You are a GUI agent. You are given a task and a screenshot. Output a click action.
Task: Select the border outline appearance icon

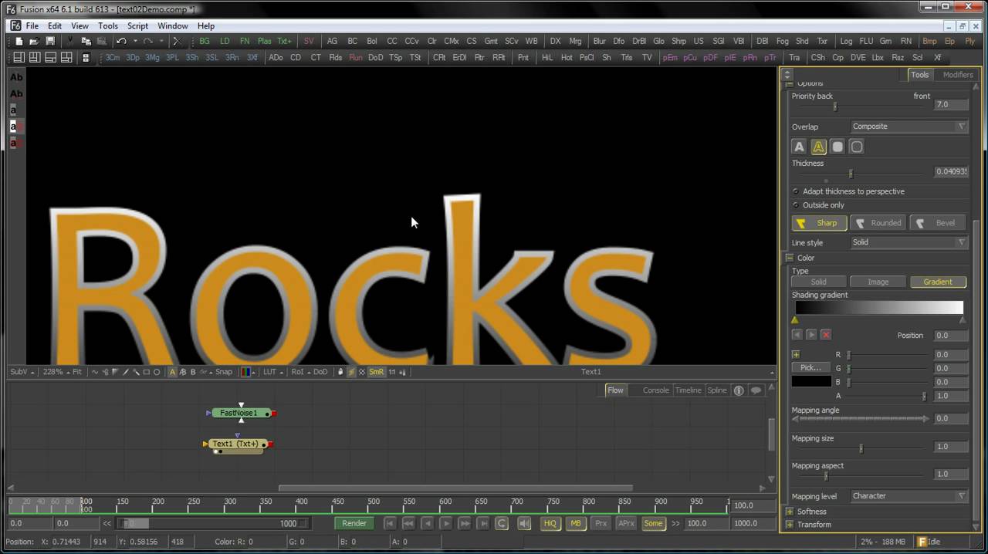(x=857, y=147)
